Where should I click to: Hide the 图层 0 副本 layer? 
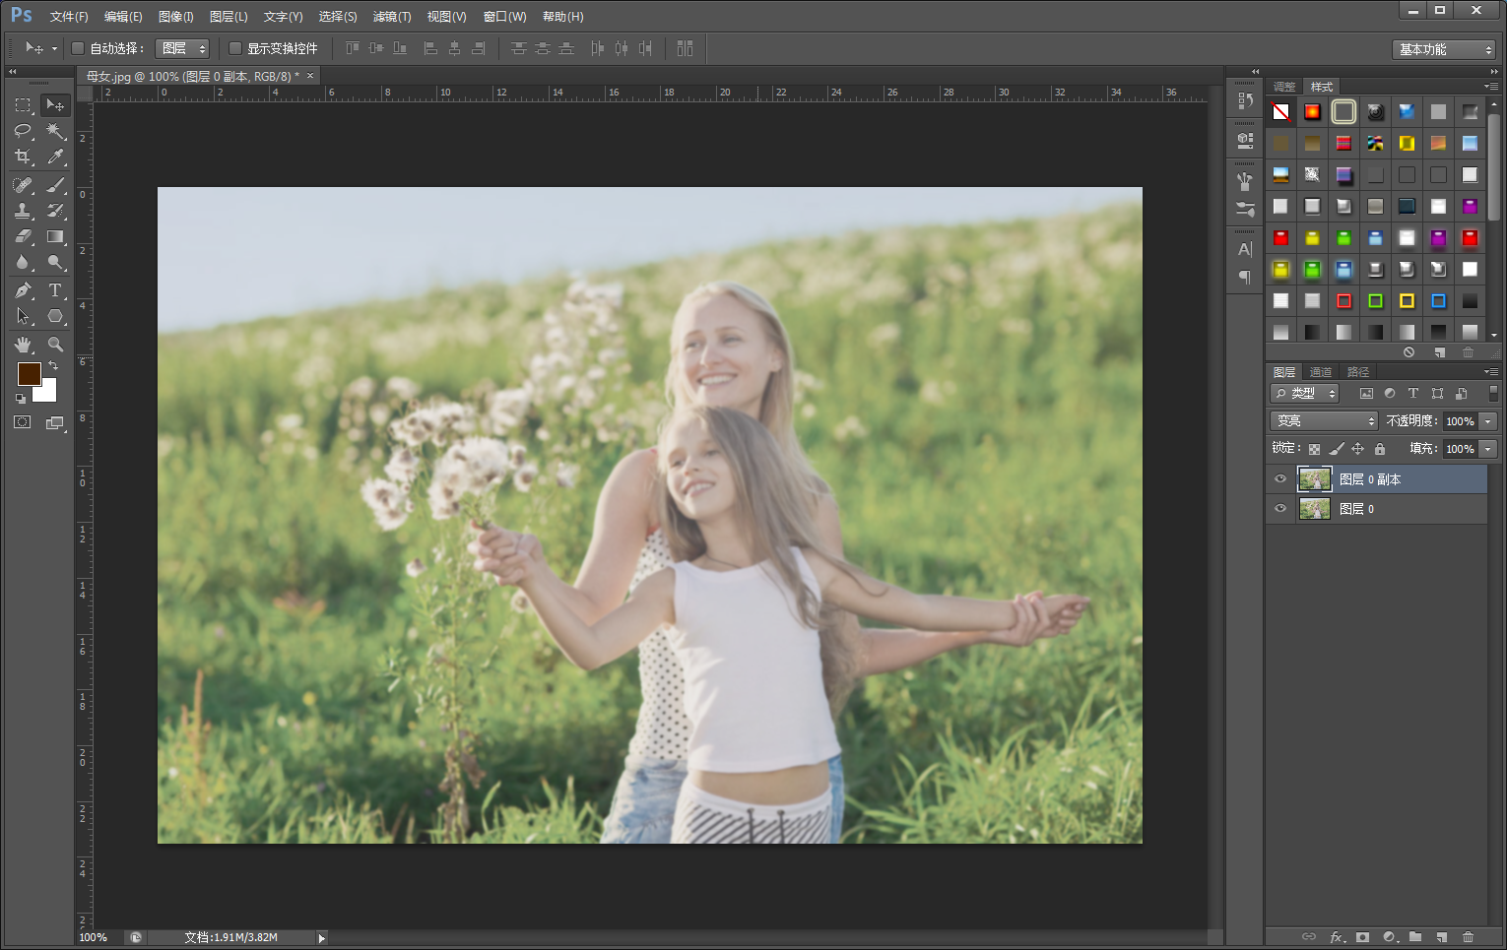1280,479
